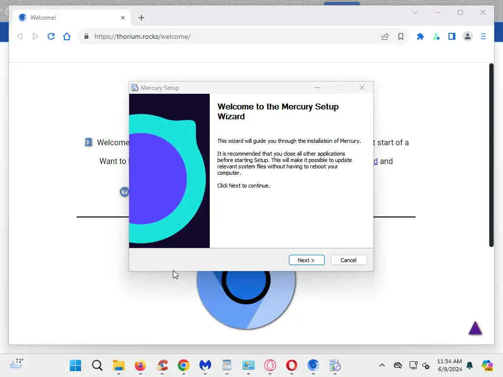This screenshot has width=503, height=377.
Task: Switch to Mercury Setup installer in taskbar
Action: [x=335, y=365]
